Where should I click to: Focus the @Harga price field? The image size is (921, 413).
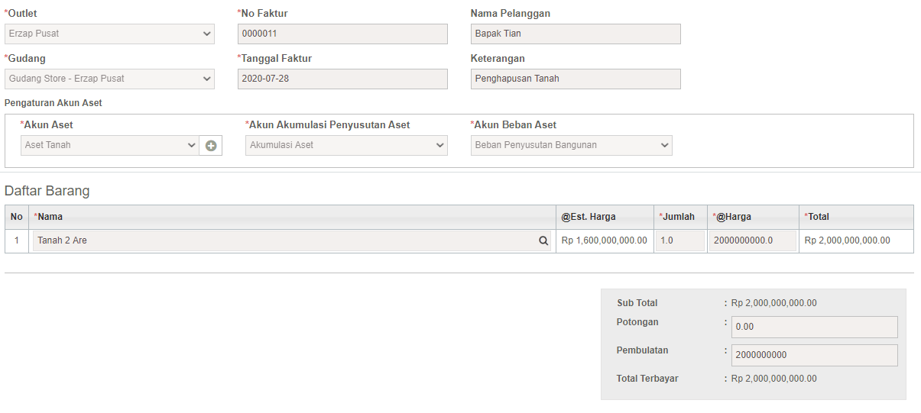753,240
